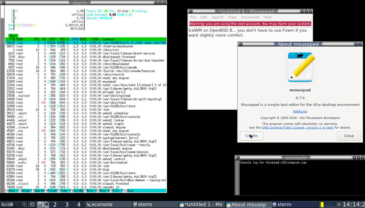Click the xconsole window's left scrollbar
This screenshot has width=365, height=208.
[237, 178]
